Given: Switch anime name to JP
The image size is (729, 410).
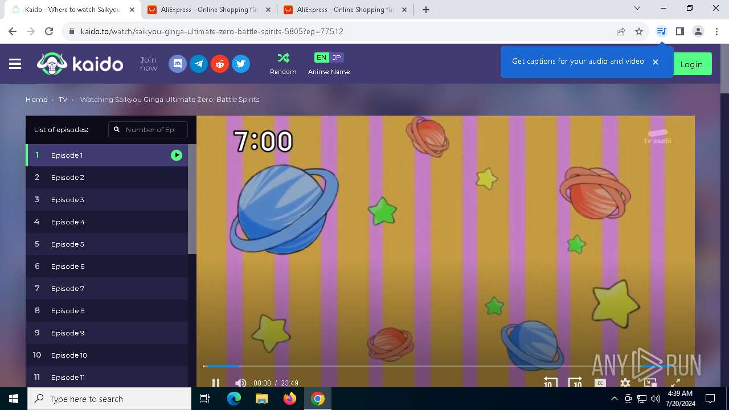Looking at the screenshot, I should click(337, 58).
